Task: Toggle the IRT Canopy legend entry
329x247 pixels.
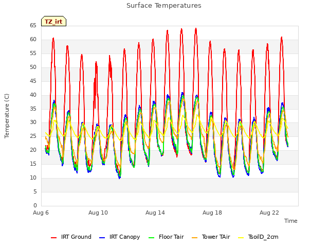Action: [120, 237]
